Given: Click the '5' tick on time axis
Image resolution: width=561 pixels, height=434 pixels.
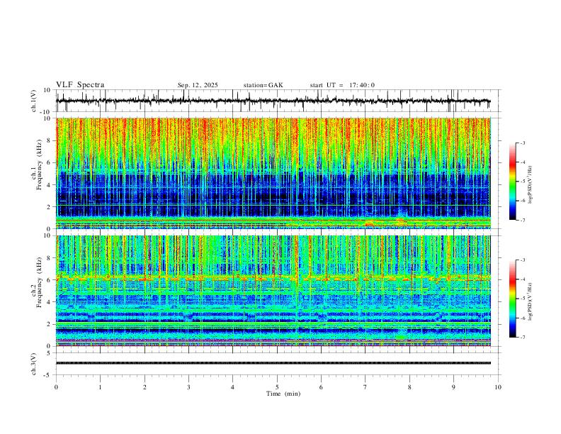Looking at the screenshot, I should (277, 387).
